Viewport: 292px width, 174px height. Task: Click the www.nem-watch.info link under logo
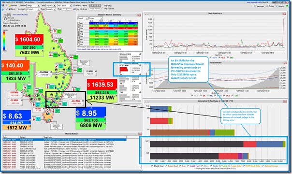tap(20, 14)
